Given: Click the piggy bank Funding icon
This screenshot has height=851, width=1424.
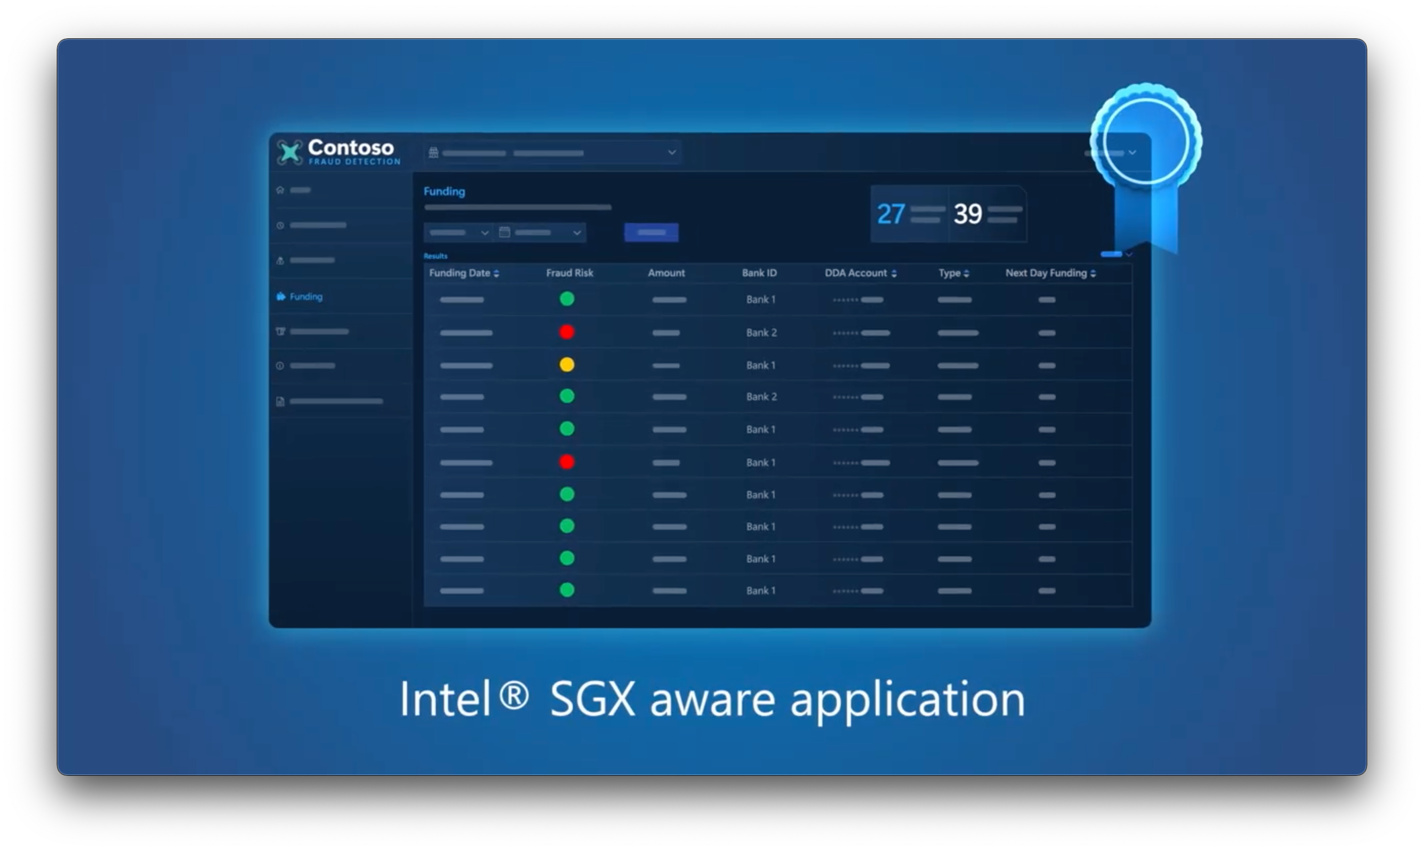Looking at the screenshot, I should (x=280, y=297).
